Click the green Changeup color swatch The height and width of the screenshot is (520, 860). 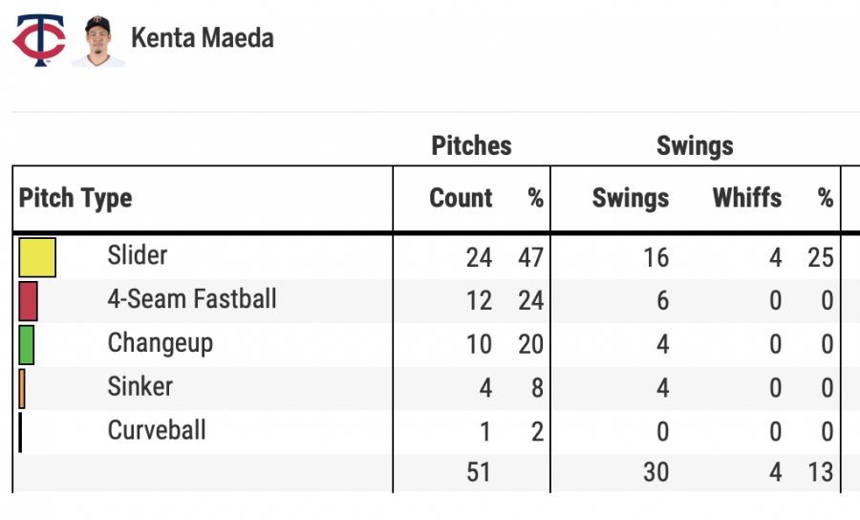click(x=26, y=344)
